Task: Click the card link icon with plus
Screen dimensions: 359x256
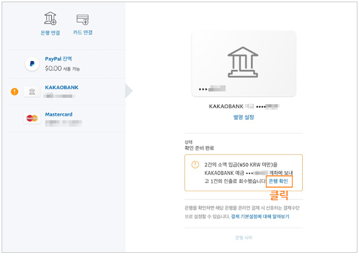Action: [82, 19]
